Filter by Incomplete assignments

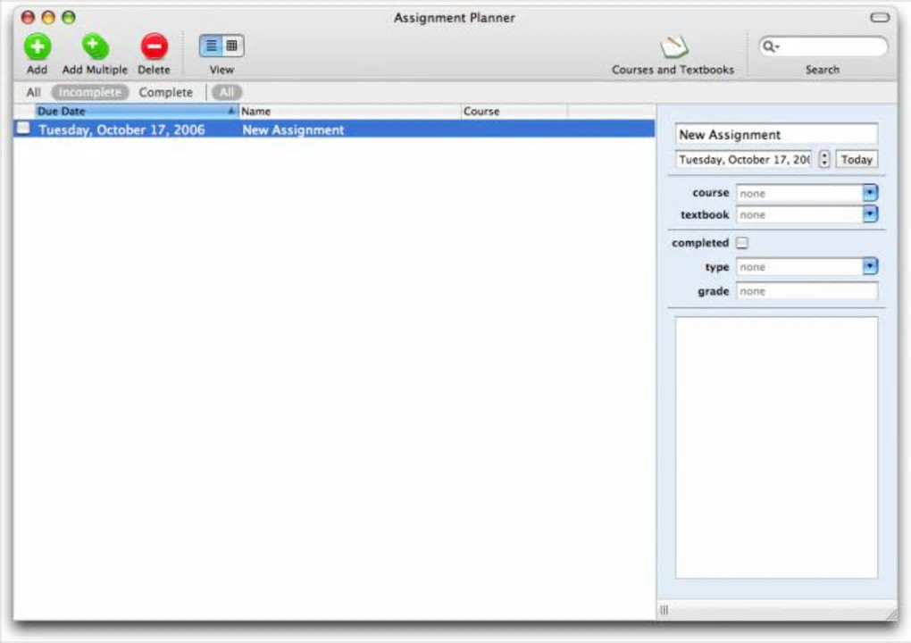(x=90, y=92)
